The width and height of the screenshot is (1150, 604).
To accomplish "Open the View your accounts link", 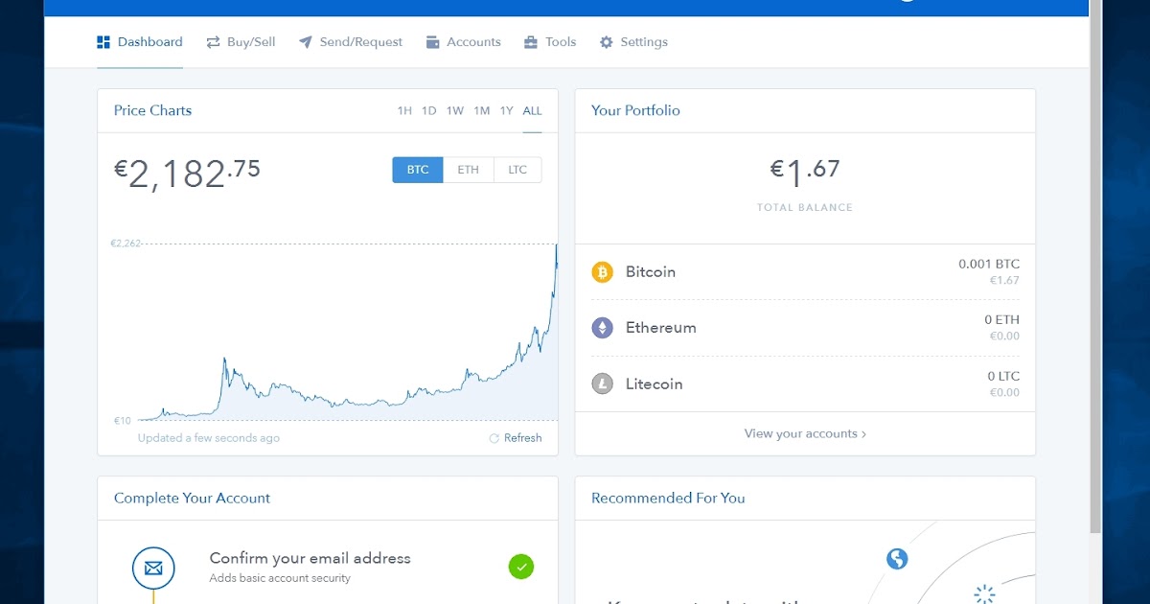I will point(805,433).
